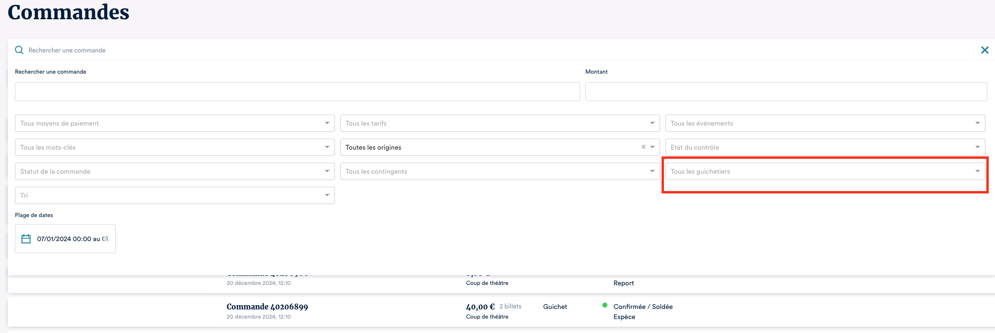Select the 'Tous les mots-clés' dropdown

pyautogui.click(x=174, y=147)
